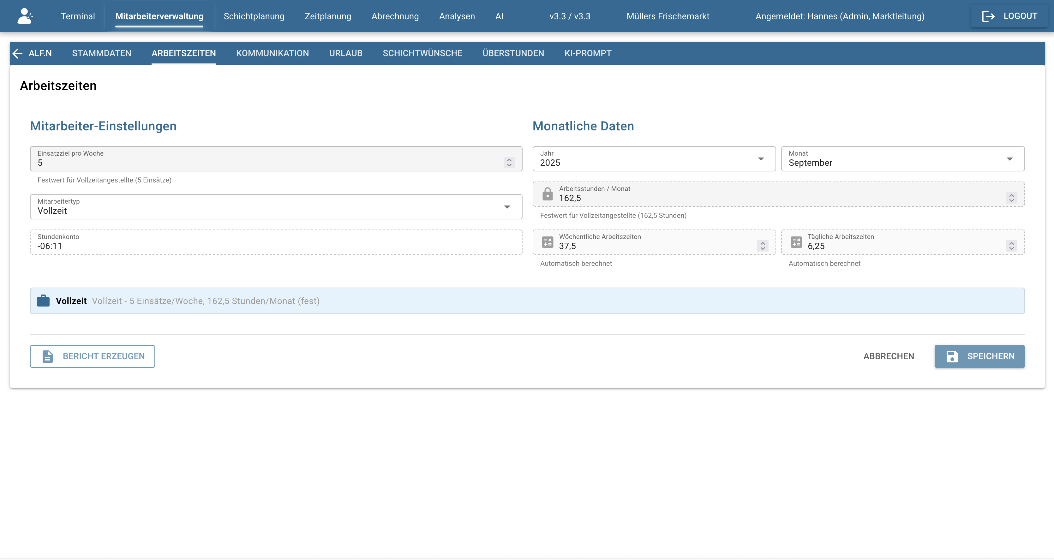Expand the Monat dropdown showing September
Image resolution: width=1054 pixels, height=560 pixels.
pos(1009,159)
